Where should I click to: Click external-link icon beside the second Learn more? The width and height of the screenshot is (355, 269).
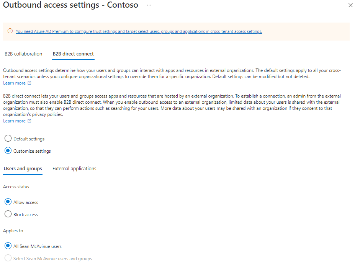(29, 121)
